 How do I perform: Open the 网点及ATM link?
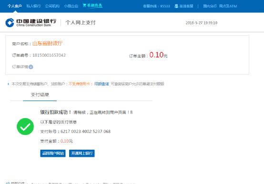228,6
